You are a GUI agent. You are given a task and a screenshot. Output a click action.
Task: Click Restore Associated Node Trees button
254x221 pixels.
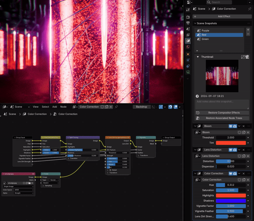[222, 118]
